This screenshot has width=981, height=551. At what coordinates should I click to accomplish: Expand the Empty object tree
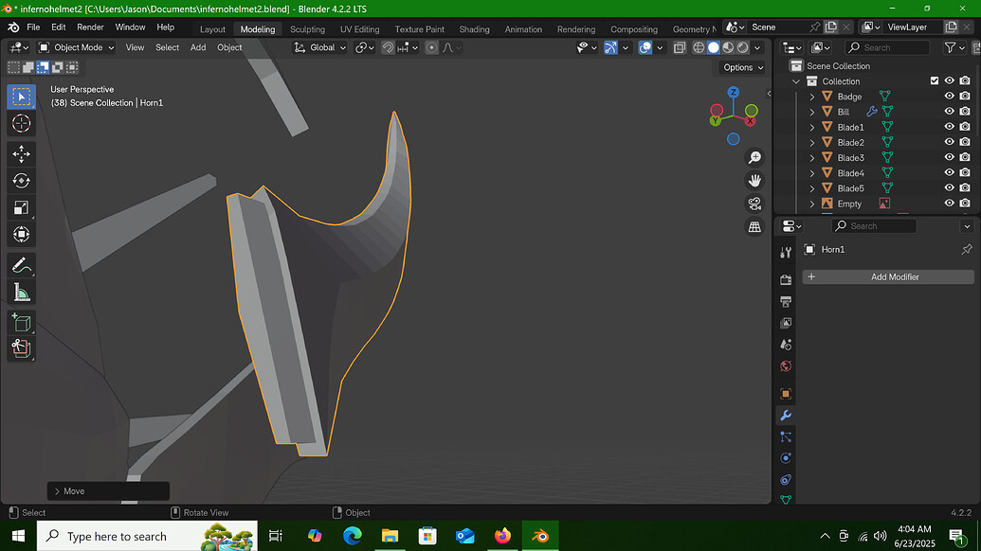tap(811, 204)
